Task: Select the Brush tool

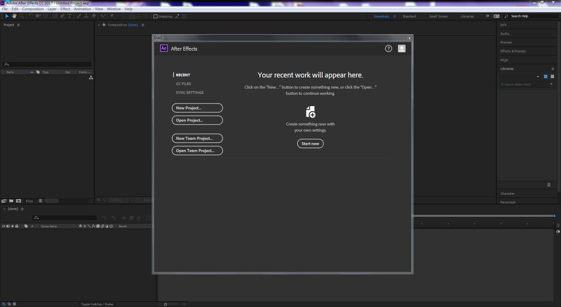Action: coord(78,16)
